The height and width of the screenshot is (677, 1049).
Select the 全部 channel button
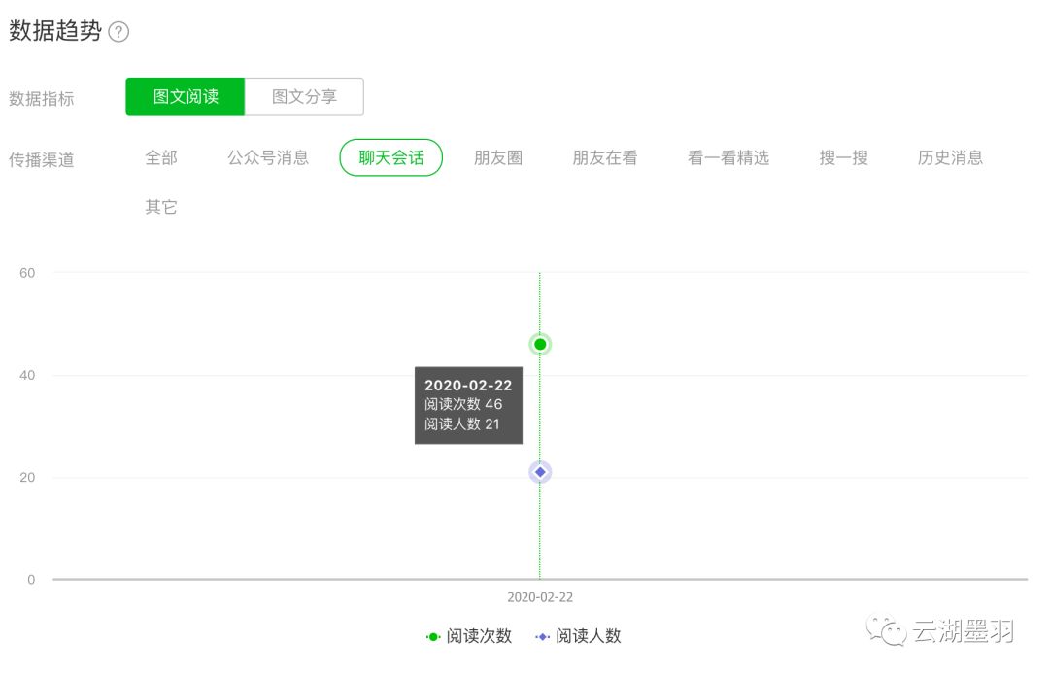[161, 157]
